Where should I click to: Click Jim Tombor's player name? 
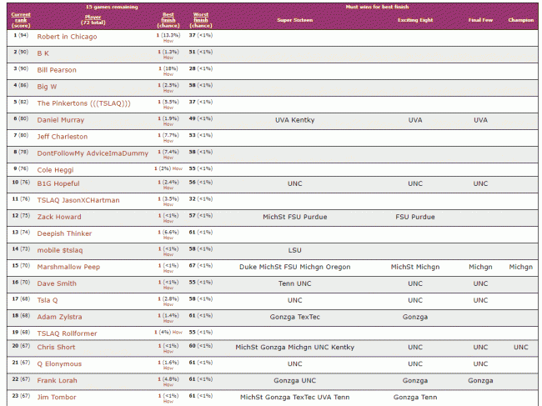pos(57,398)
